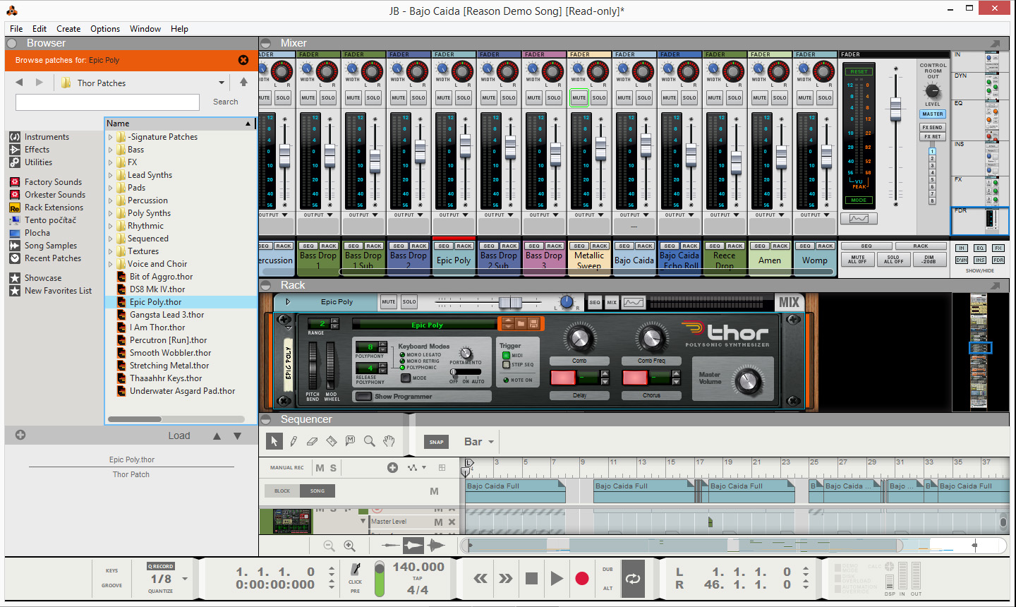This screenshot has height=607, width=1016.
Task: Select the Eraser tool in sequencer
Action: [313, 441]
